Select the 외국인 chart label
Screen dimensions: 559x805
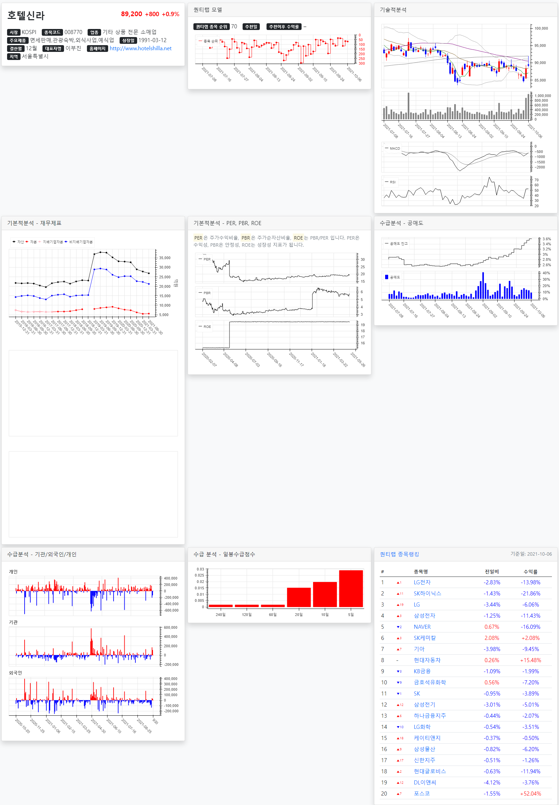coord(15,673)
